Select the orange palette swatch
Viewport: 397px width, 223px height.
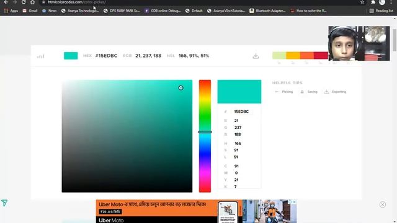tap(307, 55)
